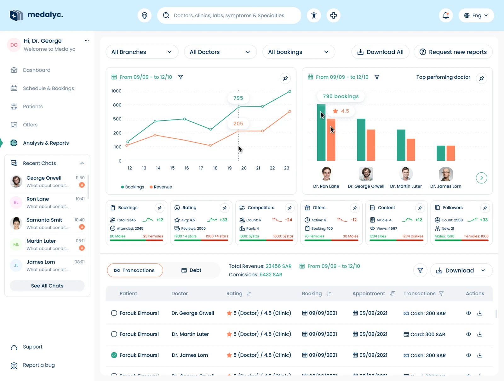Pin the Bookings stats card
504x381 pixels.
click(160, 208)
